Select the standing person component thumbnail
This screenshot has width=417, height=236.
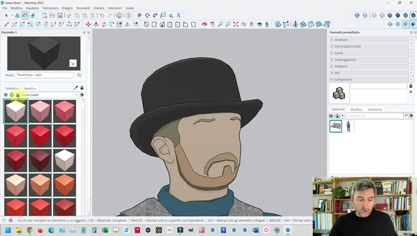[348, 126]
